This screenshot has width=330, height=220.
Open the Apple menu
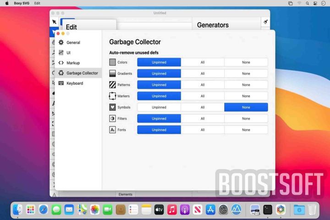point(7,3)
